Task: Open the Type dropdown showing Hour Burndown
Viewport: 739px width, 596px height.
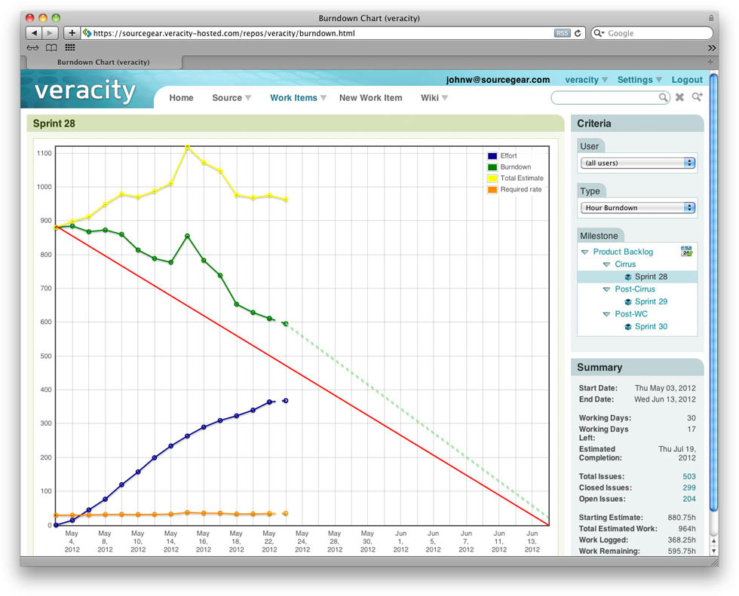Action: point(637,207)
